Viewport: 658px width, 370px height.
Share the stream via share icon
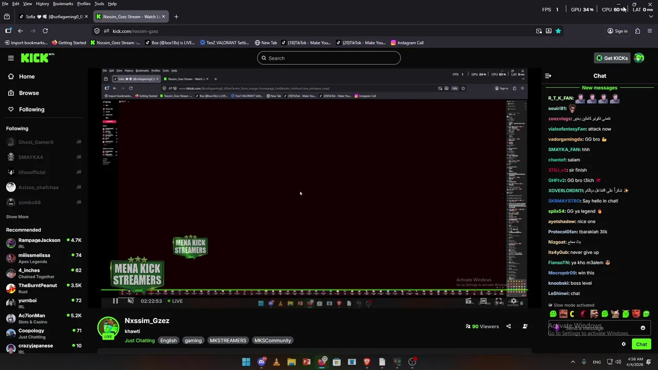[x=508, y=326]
